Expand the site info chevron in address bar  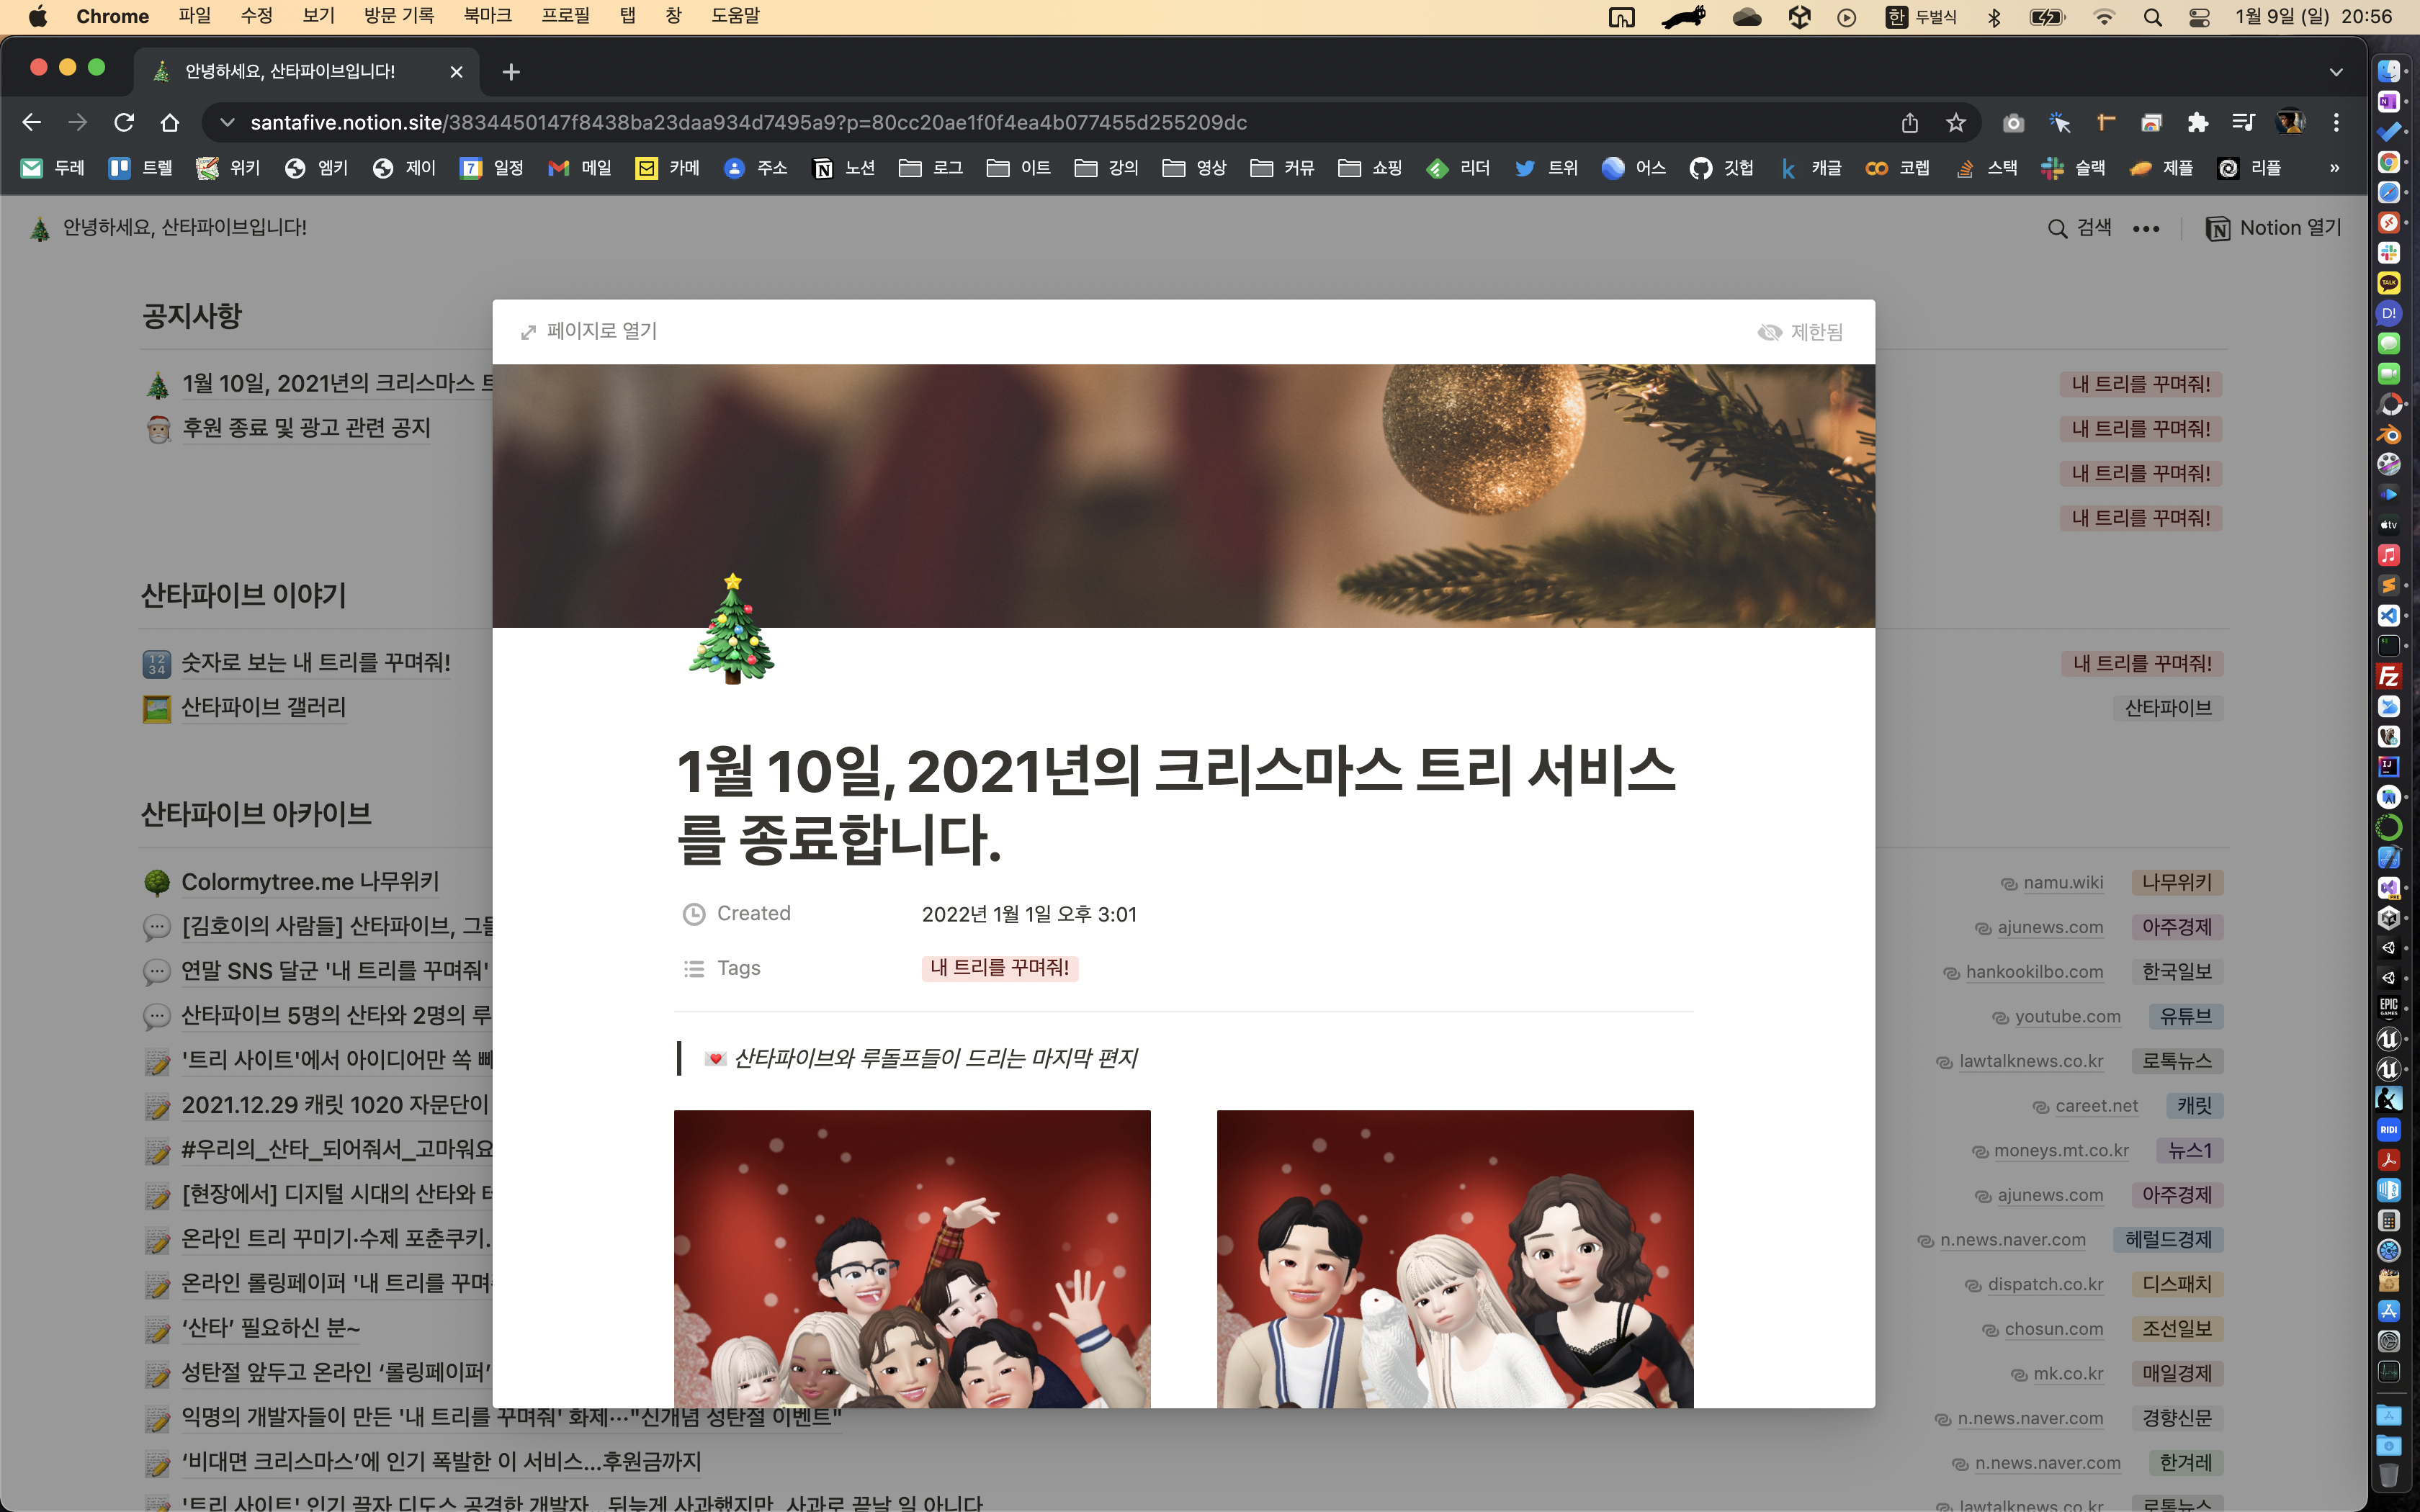[x=227, y=123]
